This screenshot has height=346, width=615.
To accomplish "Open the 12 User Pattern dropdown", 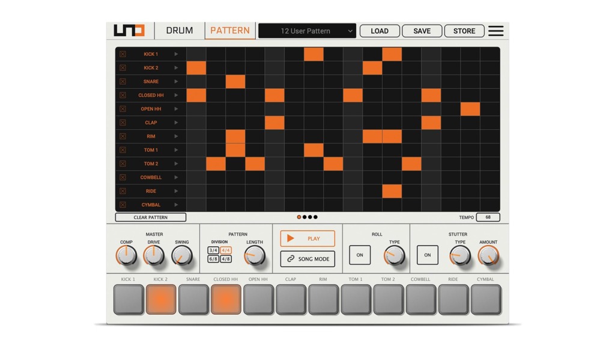I will coord(307,31).
